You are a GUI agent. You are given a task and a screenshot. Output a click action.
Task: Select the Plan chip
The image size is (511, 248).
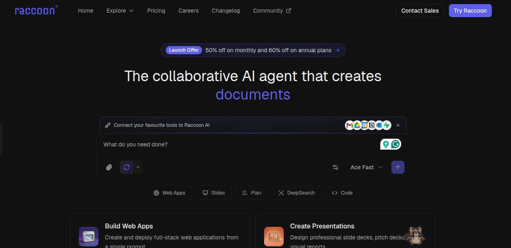click(x=251, y=193)
